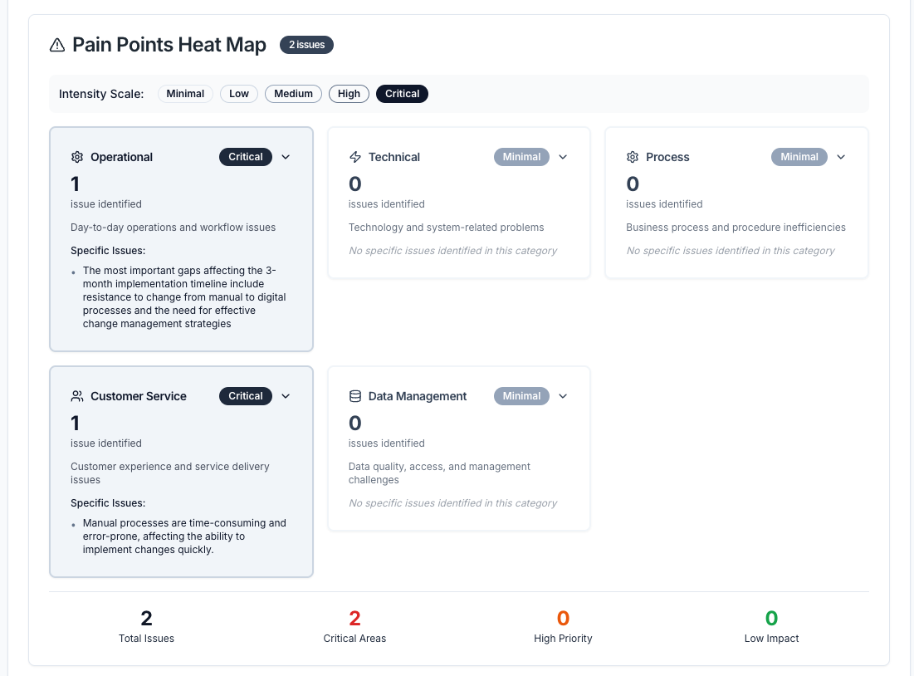Expand the Operational card details
The height and width of the screenshot is (676, 914).
pos(286,156)
